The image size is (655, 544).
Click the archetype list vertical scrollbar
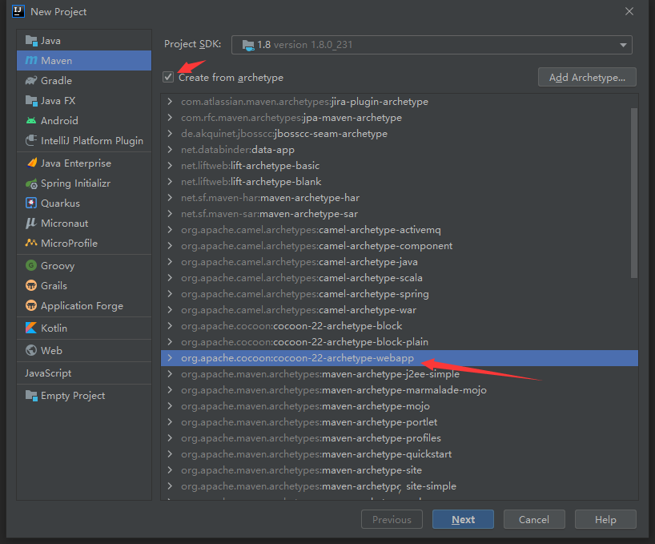(x=634, y=192)
